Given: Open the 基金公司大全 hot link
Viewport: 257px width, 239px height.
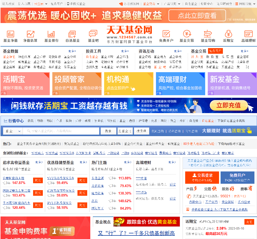Looking at the screenshot, I should tap(133, 144).
